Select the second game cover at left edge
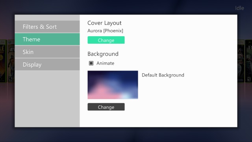This screenshot has height=142, width=252. [11, 61]
